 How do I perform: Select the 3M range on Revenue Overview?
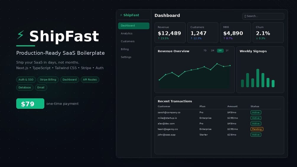[220, 51]
